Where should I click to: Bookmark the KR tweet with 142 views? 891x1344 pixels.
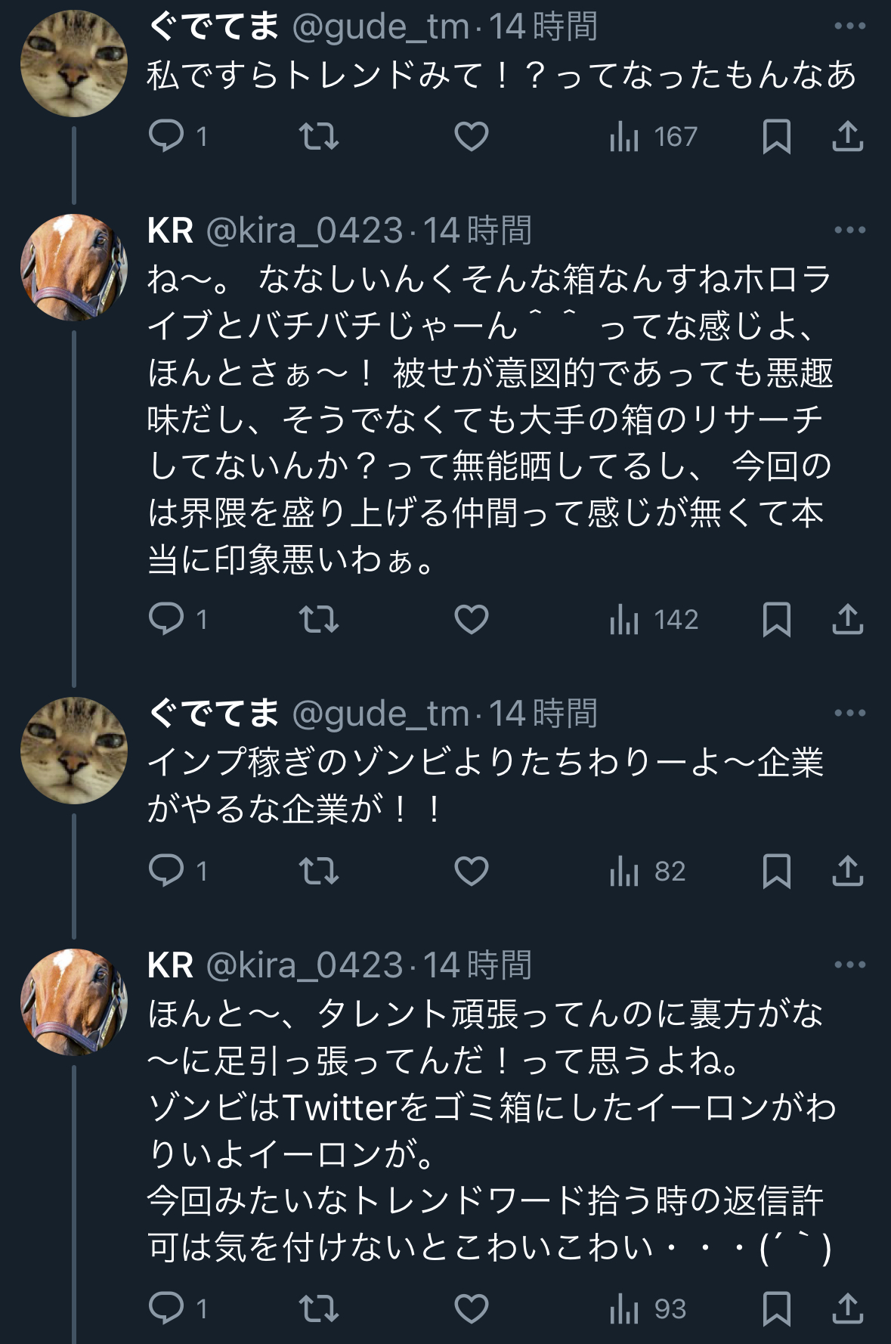pyautogui.click(x=776, y=620)
